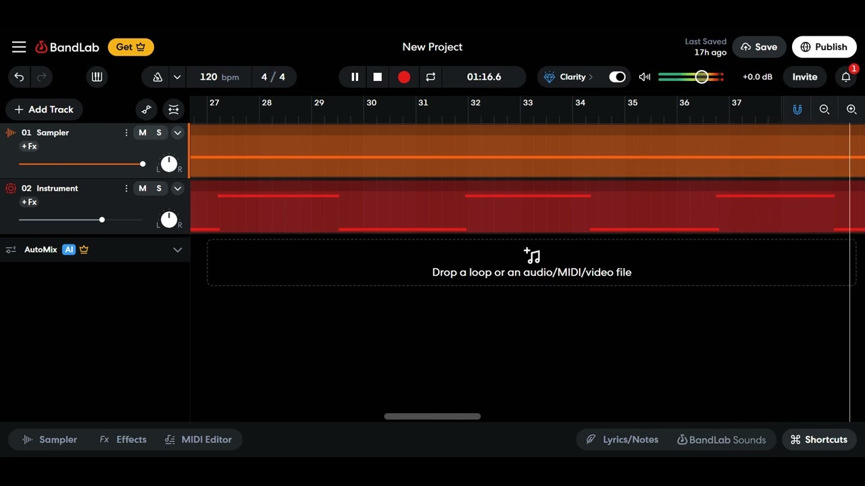The image size is (865, 486).
Task: Save the project
Action: 759,47
